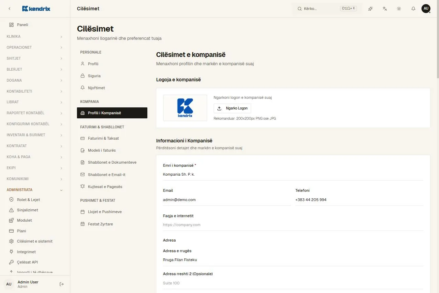Open Kujtesat e Pagesës settings
This screenshot has width=439, height=293.
[112, 187]
